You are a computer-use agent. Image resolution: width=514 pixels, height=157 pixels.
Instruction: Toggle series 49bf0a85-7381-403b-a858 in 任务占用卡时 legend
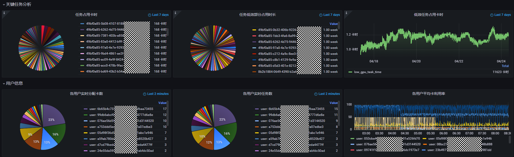[105, 36]
